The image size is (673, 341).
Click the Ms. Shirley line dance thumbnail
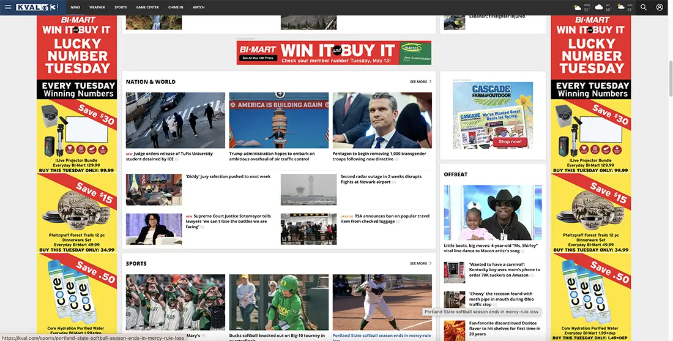[x=493, y=212]
